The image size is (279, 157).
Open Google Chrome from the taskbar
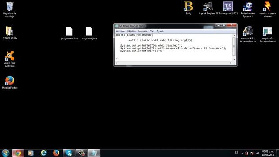click(x=18, y=153)
